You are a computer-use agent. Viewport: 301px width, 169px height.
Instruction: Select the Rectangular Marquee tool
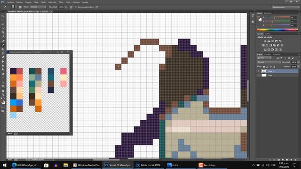point(3,20)
